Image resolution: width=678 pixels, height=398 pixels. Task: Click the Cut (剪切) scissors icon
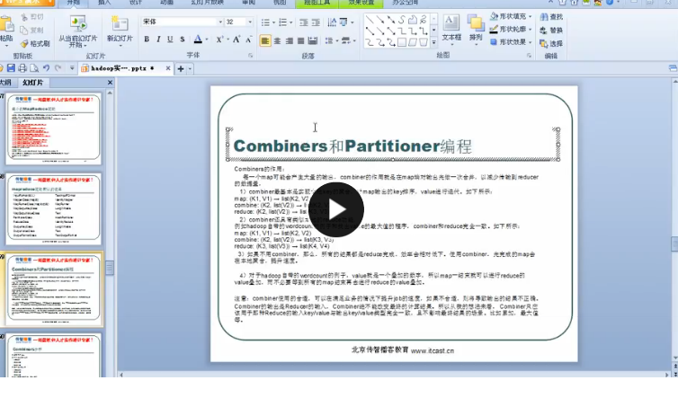(24, 17)
